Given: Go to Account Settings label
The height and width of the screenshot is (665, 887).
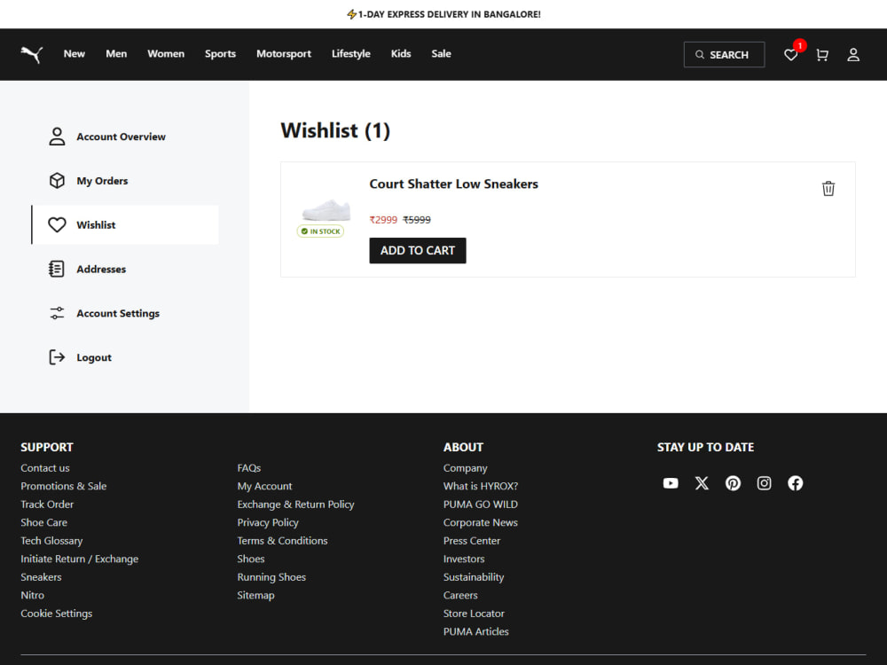Looking at the screenshot, I should pyautogui.click(x=118, y=313).
